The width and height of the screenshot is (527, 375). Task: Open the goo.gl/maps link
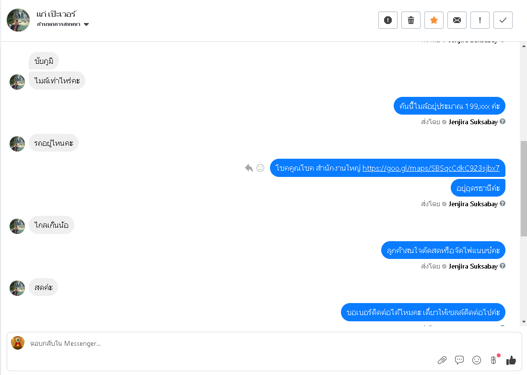click(431, 168)
